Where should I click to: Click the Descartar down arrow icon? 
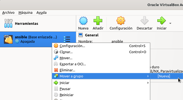144,21
